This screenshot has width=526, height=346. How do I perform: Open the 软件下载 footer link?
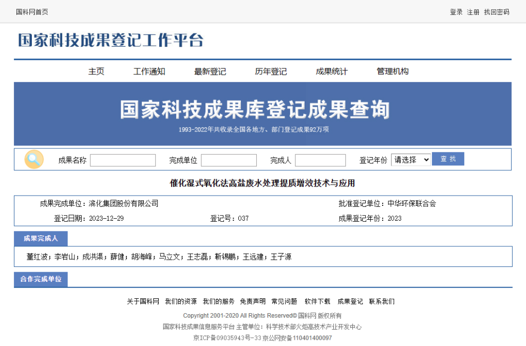317,301
